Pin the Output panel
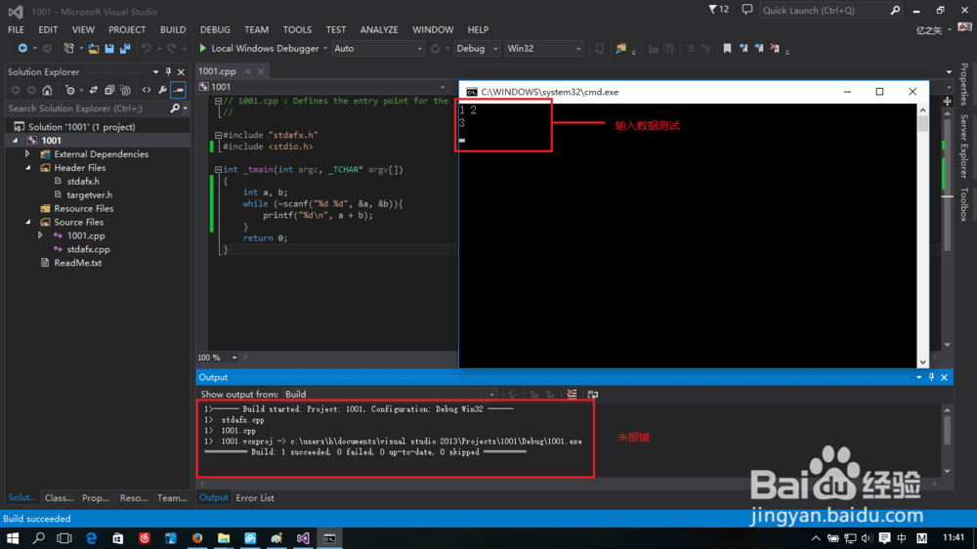 pos(931,377)
